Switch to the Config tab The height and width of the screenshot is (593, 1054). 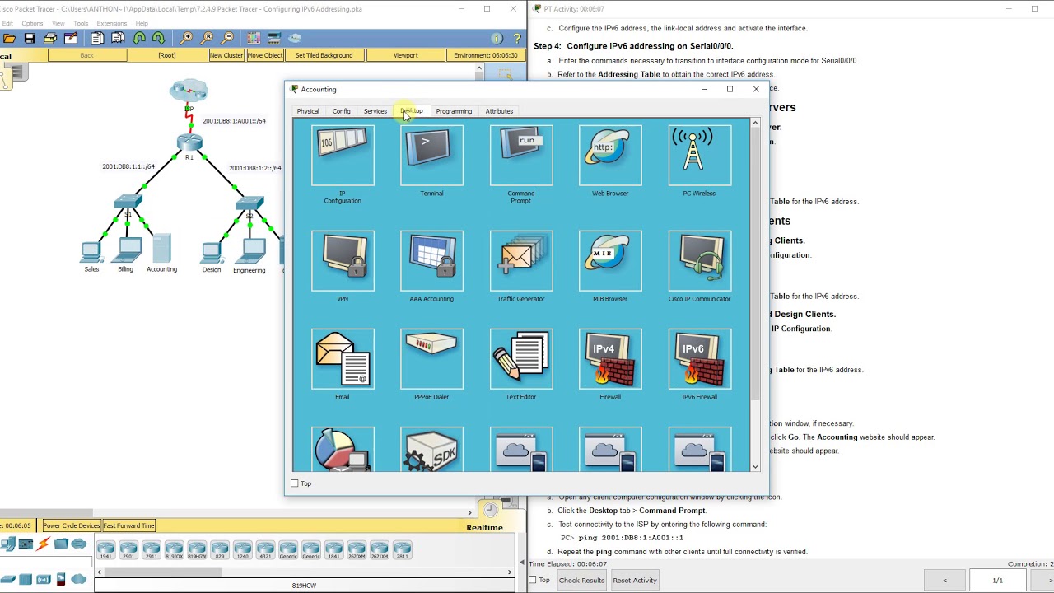[x=342, y=111]
